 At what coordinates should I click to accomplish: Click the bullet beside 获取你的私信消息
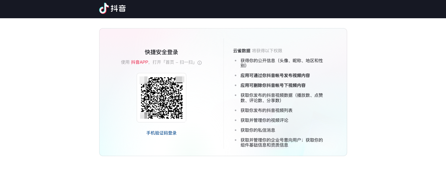tap(235, 130)
